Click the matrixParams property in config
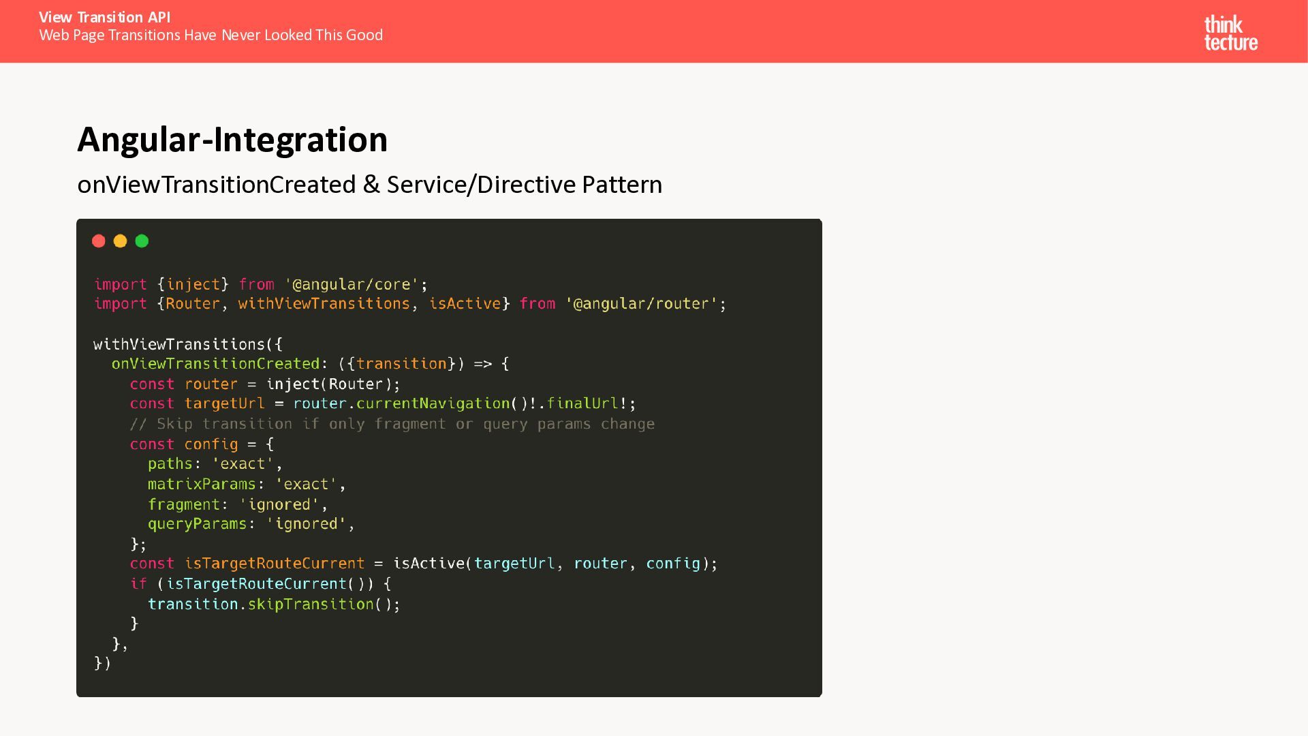Image resolution: width=1308 pixels, height=736 pixels. point(202,485)
